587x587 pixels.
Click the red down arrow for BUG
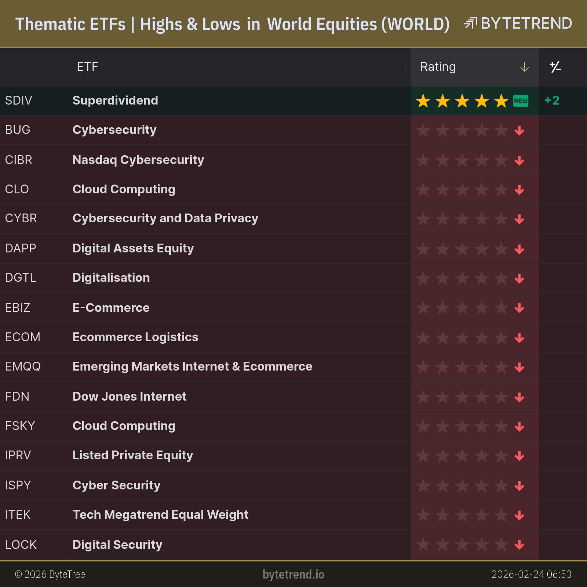click(519, 131)
